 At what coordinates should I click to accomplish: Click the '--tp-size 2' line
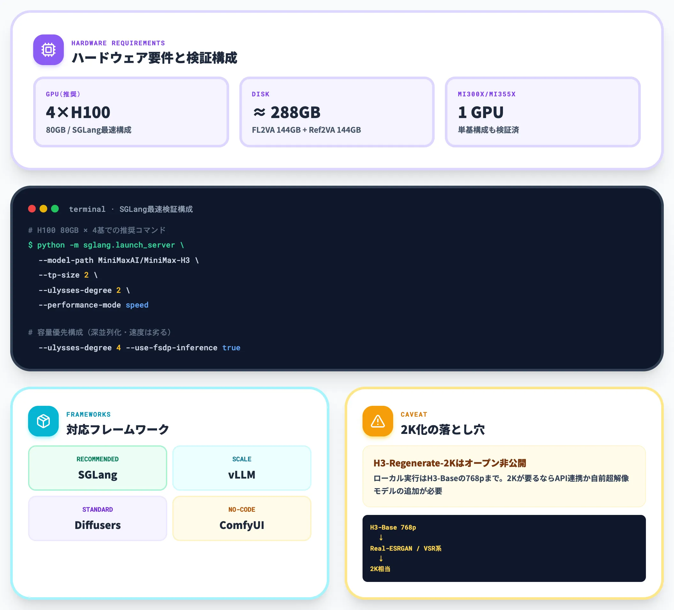pos(68,275)
